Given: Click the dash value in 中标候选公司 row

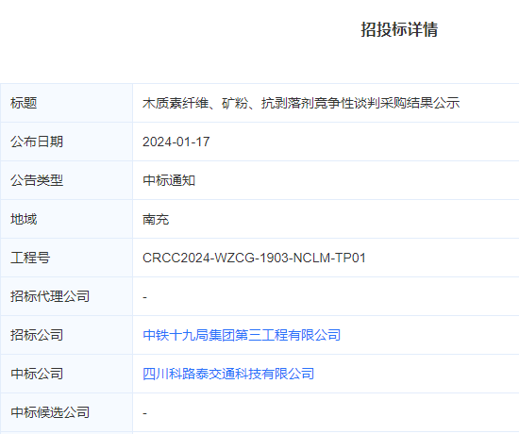Looking at the screenshot, I should 144,413.
